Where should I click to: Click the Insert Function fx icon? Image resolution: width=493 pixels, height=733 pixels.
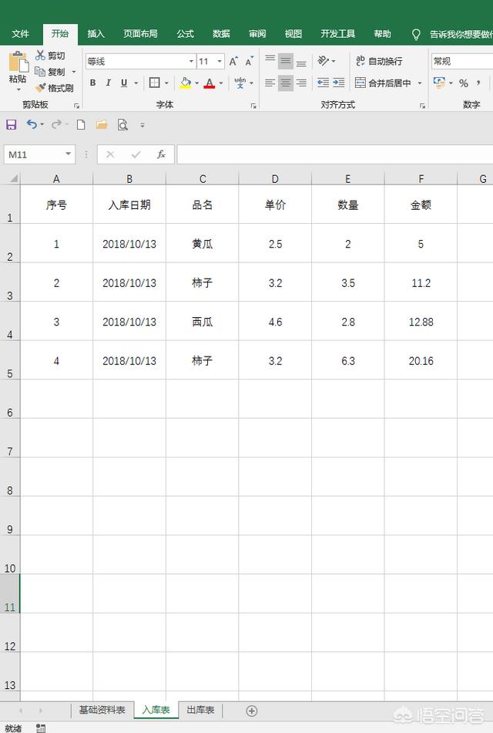click(161, 154)
